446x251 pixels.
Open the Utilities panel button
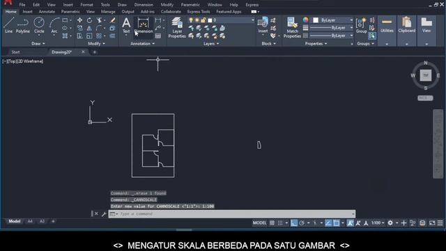coord(387,31)
